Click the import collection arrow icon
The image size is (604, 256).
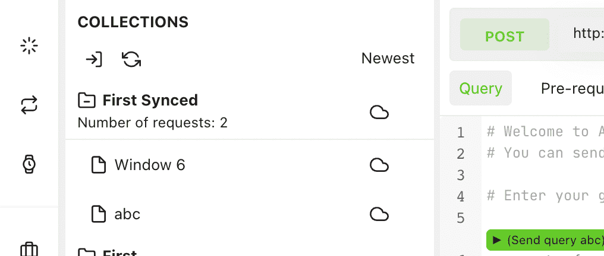(x=93, y=59)
